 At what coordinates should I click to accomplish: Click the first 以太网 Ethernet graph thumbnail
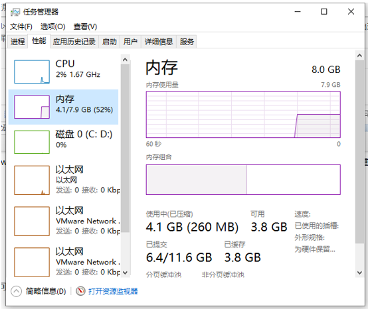(x=32, y=180)
